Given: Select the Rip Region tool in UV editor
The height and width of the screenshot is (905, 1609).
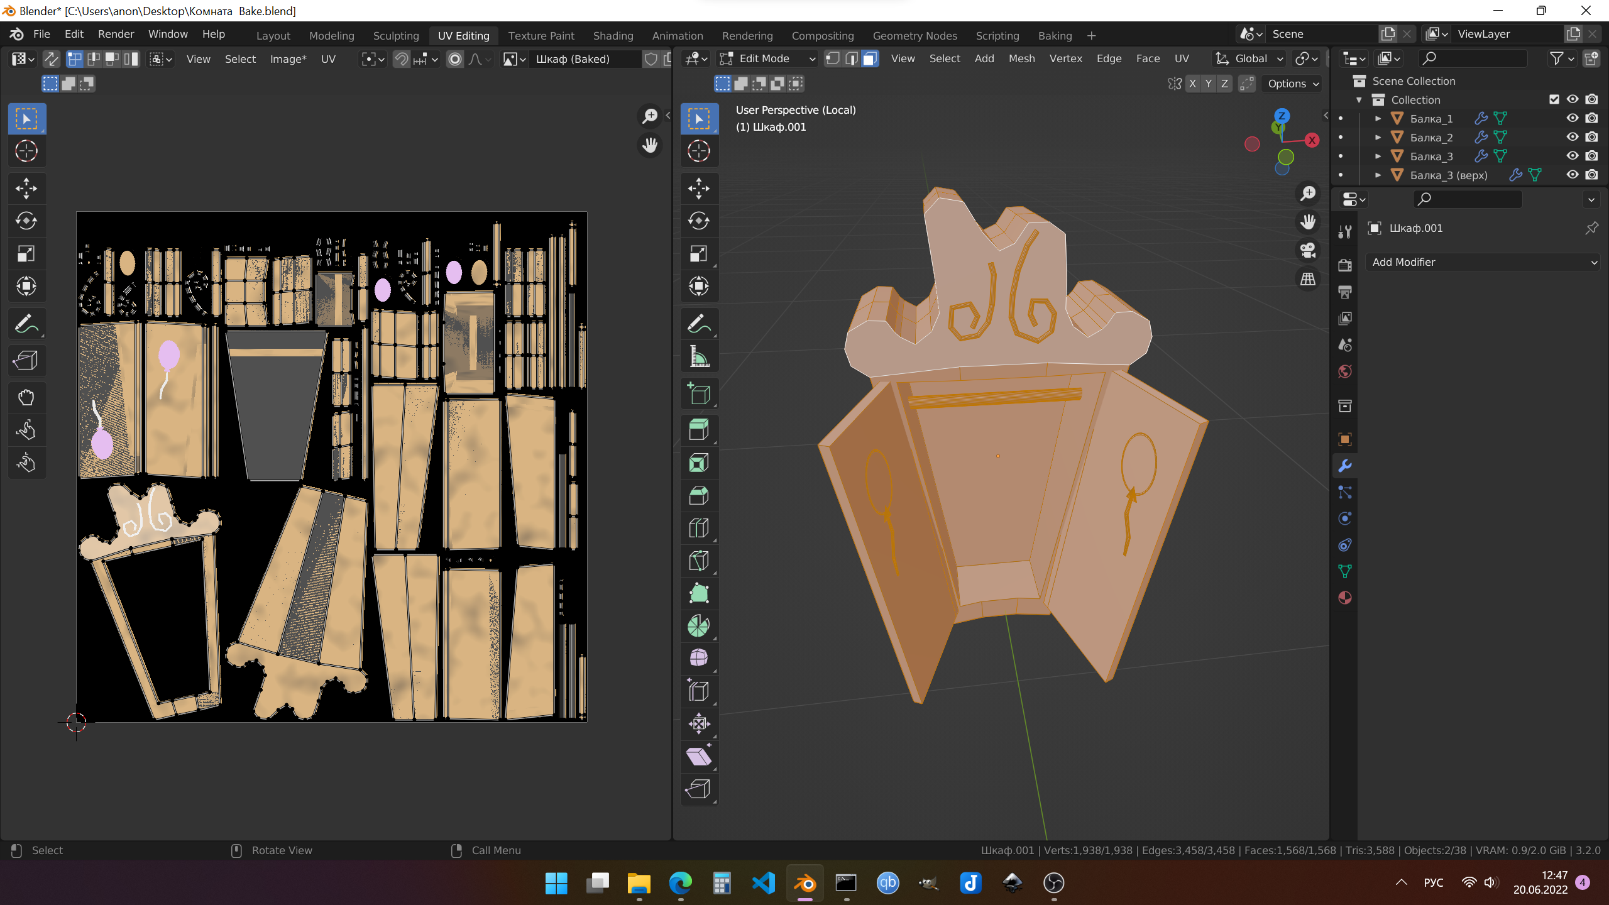Looking at the screenshot, I should 26,360.
